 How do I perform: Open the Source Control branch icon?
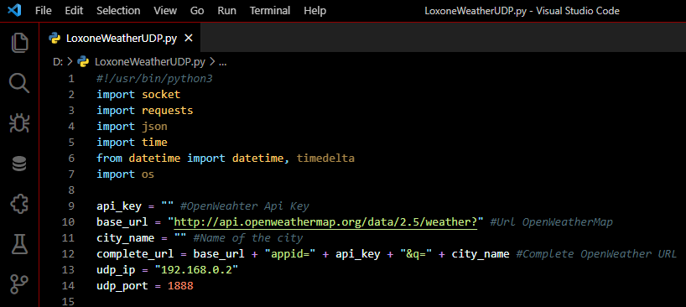pyautogui.click(x=19, y=284)
